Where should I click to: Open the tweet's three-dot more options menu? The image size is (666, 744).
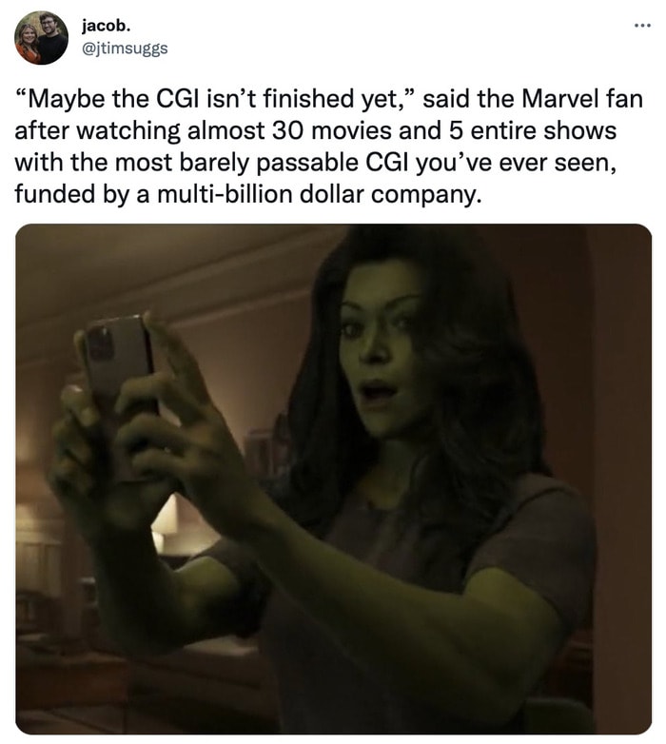point(643,25)
